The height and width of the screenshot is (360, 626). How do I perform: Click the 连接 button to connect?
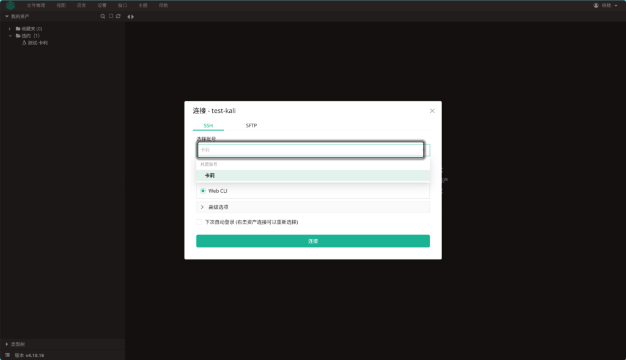coord(312,241)
